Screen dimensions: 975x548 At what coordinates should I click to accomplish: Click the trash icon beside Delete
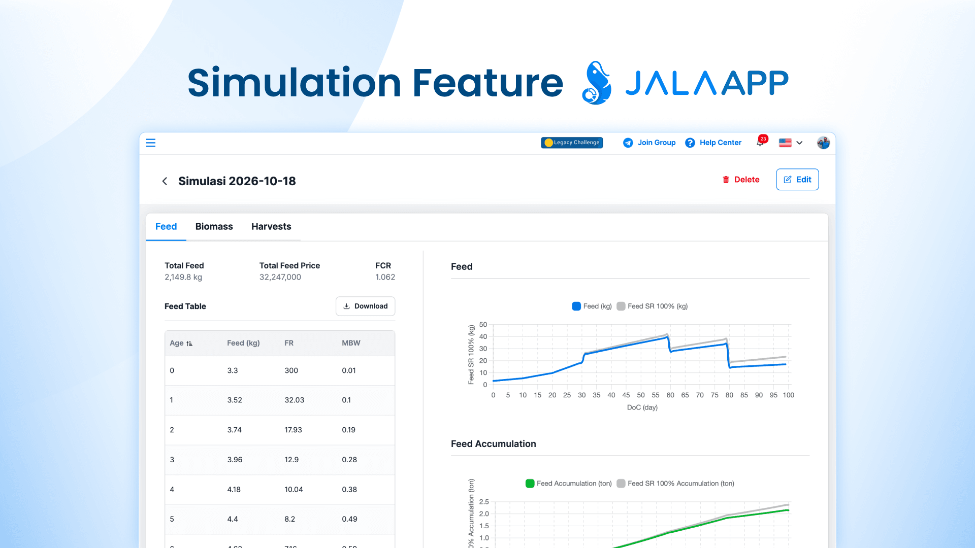726,180
